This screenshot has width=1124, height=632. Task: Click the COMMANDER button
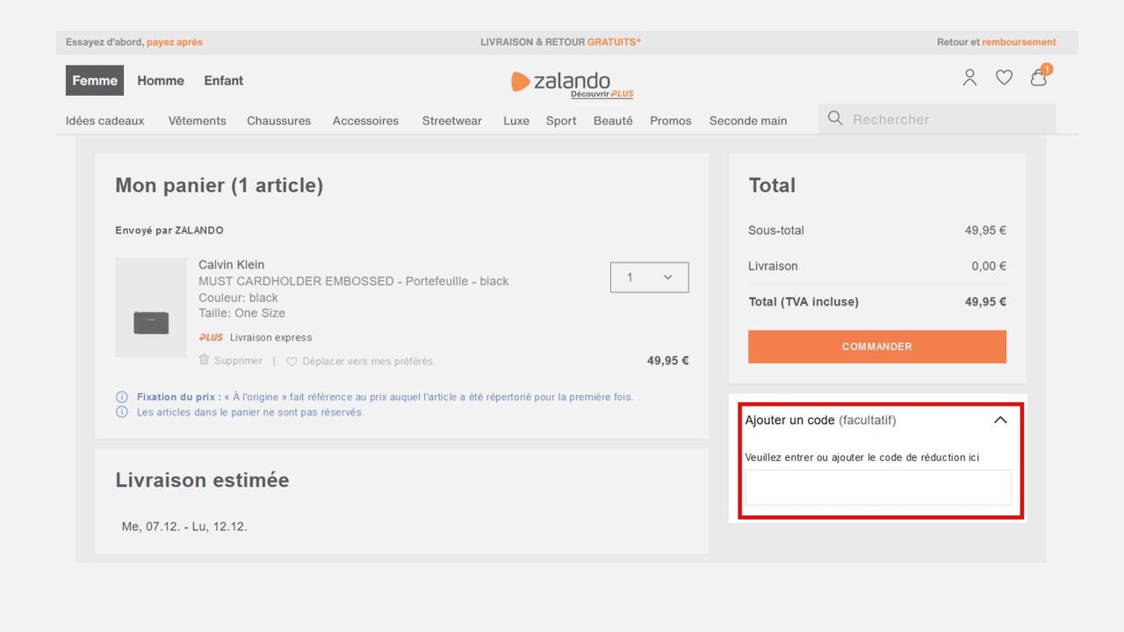point(877,347)
